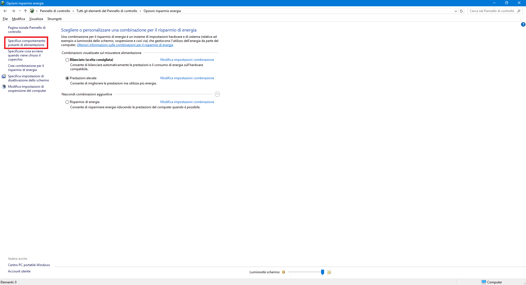Screen dimensions: 526x285
Task: Open the address bar history dropdown
Action: point(456,11)
